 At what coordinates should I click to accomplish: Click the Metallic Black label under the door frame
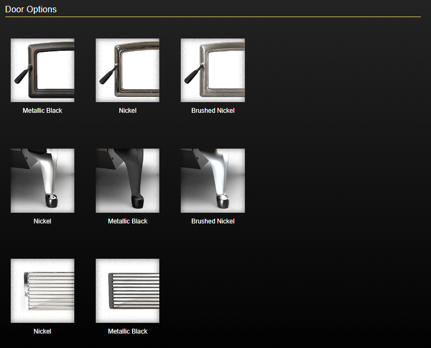[x=42, y=111]
